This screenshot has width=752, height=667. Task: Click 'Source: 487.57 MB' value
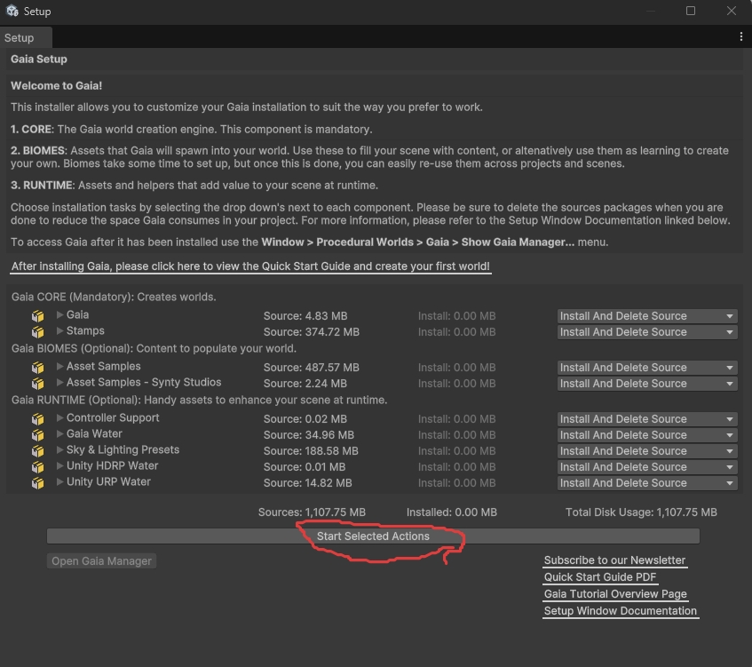click(312, 368)
